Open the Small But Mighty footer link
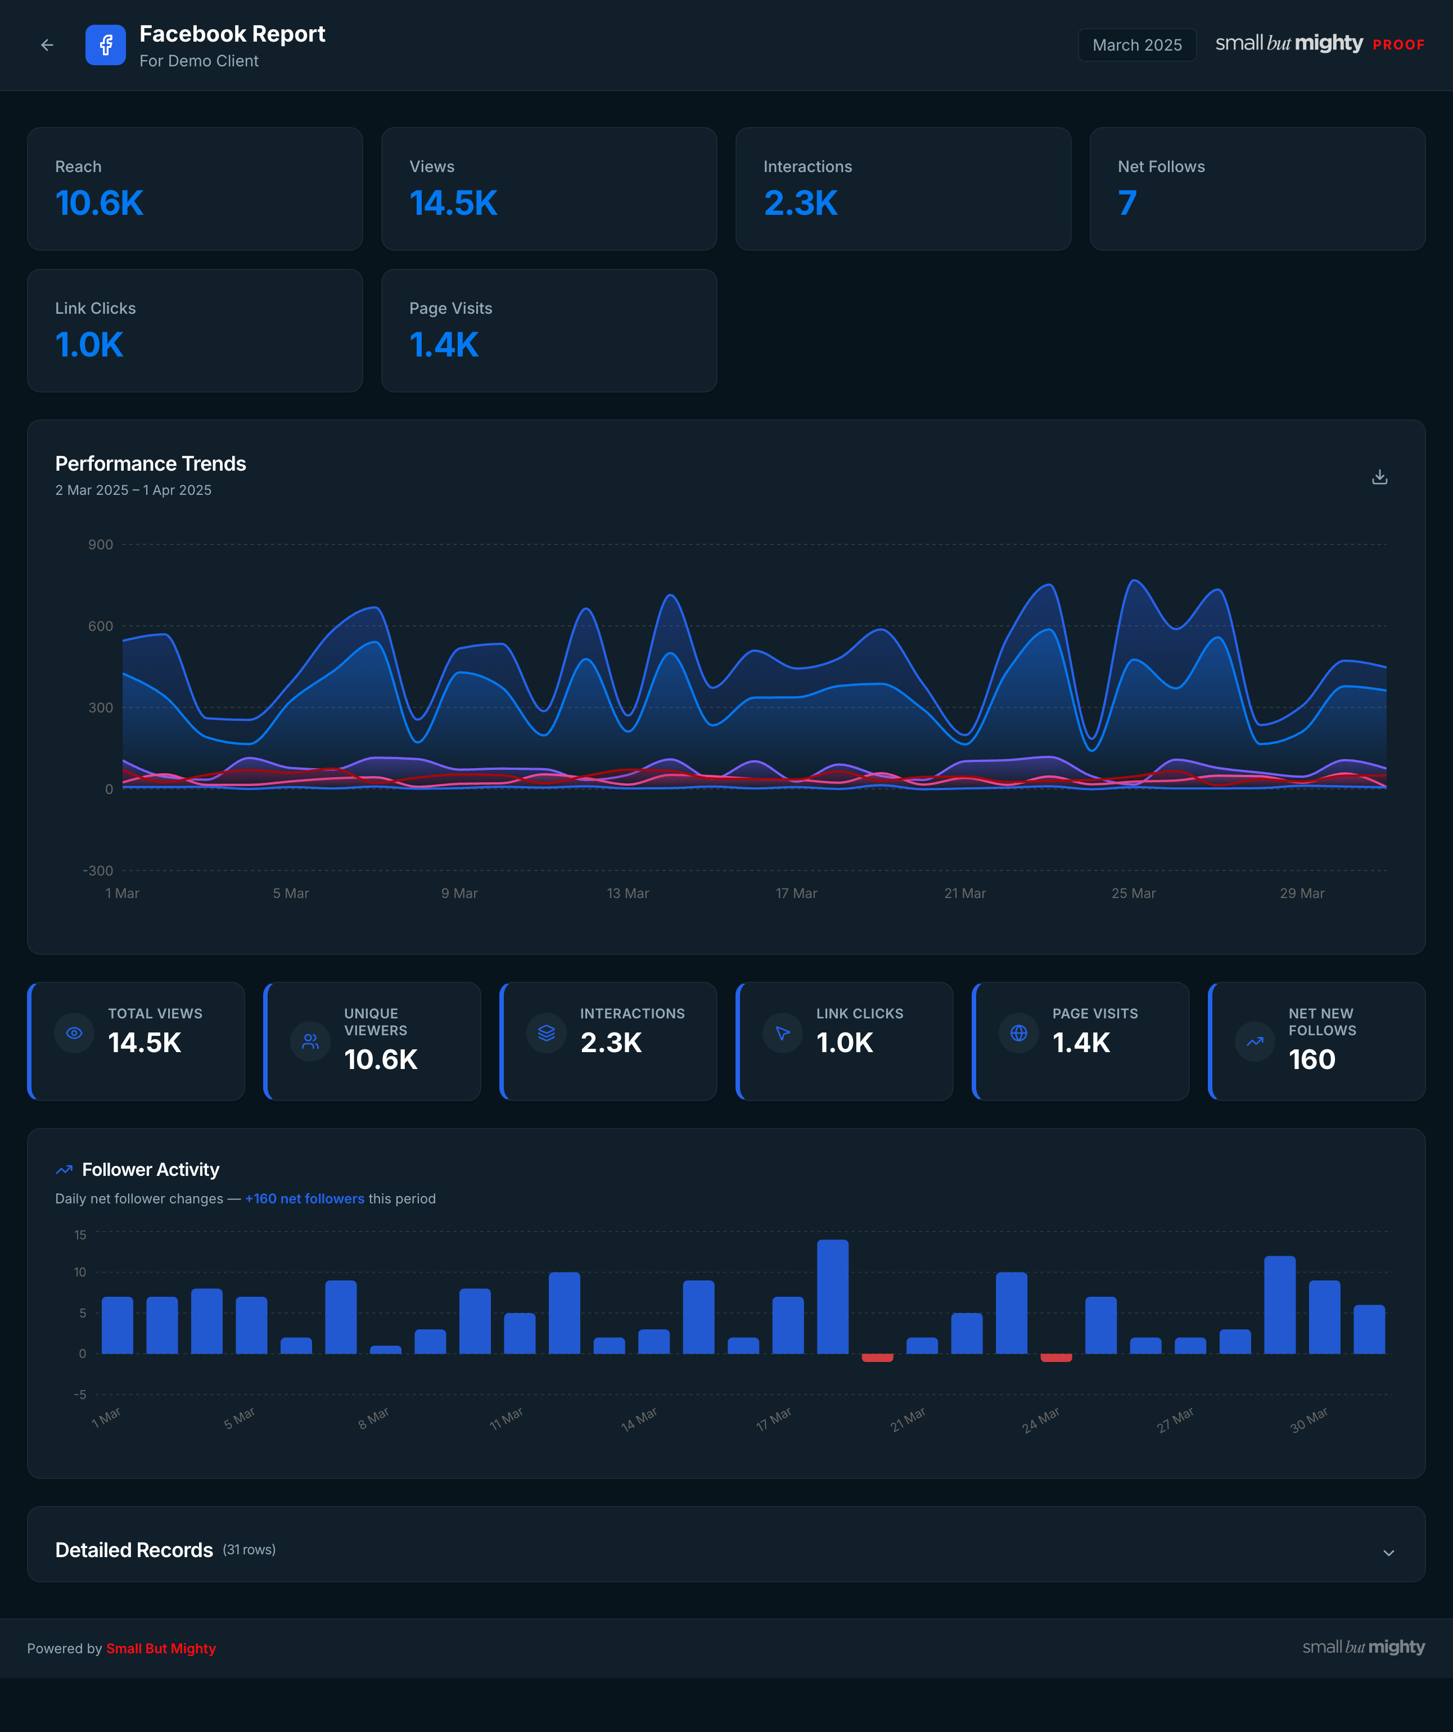Image resolution: width=1453 pixels, height=1732 pixels. 161,1648
